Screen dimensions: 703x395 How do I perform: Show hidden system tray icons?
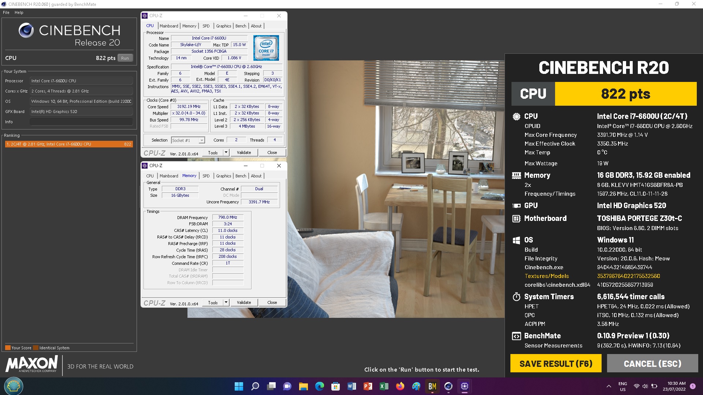609,386
